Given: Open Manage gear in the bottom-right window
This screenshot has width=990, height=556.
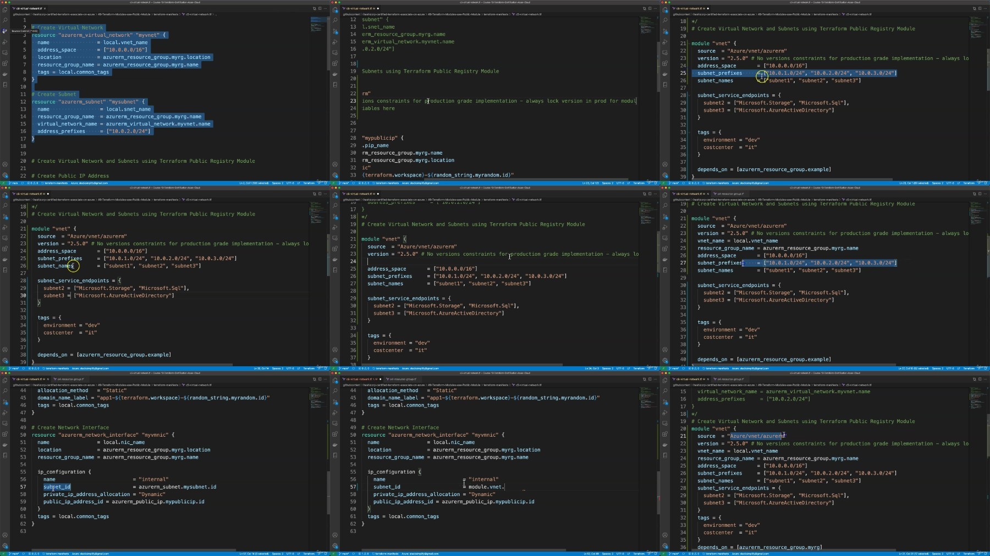Looking at the screenshot, I should 665,546.
